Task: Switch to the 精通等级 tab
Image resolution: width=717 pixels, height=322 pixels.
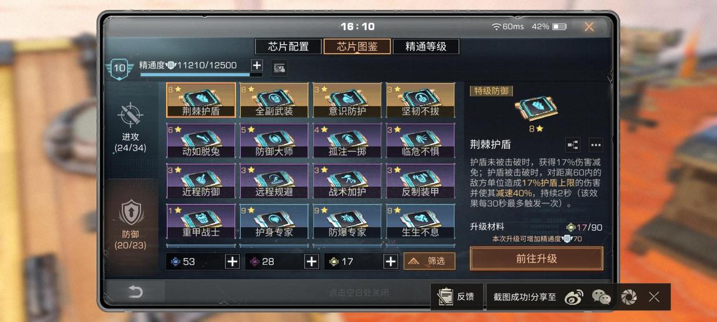Action: (426, 47)
